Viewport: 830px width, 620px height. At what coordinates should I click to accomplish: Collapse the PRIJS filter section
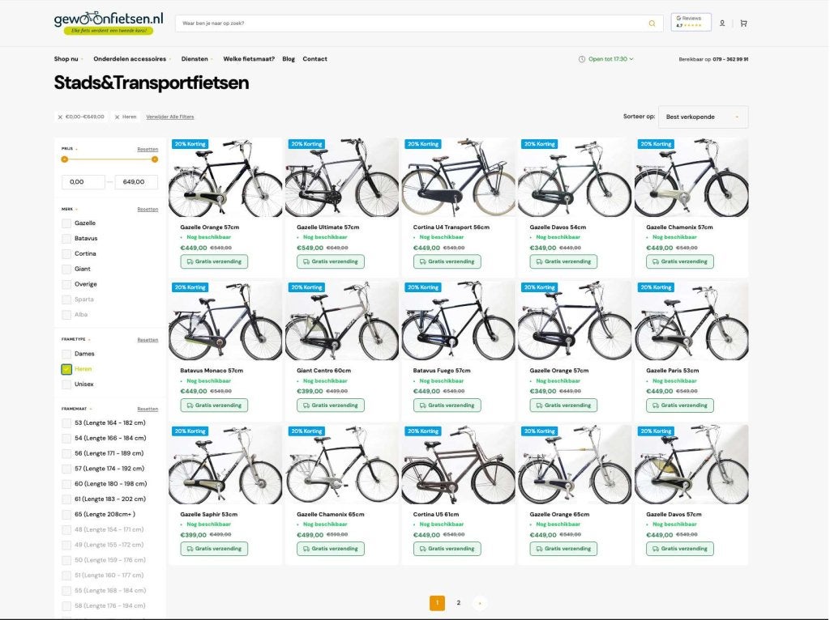pos(70,149)
